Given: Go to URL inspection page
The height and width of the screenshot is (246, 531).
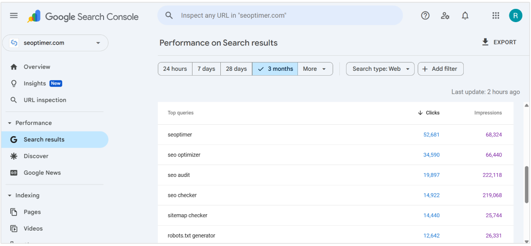Looking at the screenshot, I should click(x=45, y=100).
